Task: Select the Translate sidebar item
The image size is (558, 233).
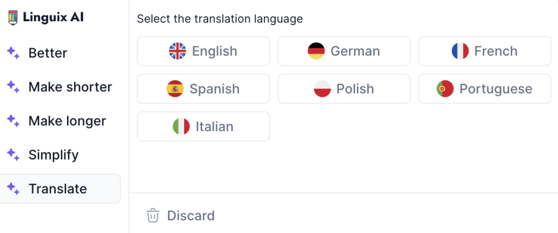Action: [60, 188]
